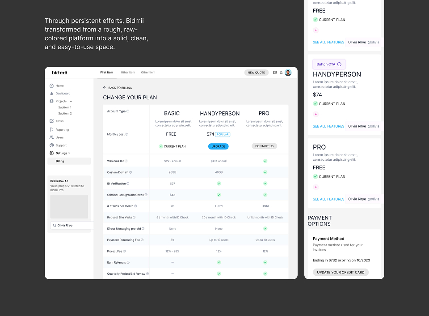Click the back arrow beside Back to Billing
This screenshot has width=429, height=316.
(x=105, y=88)
